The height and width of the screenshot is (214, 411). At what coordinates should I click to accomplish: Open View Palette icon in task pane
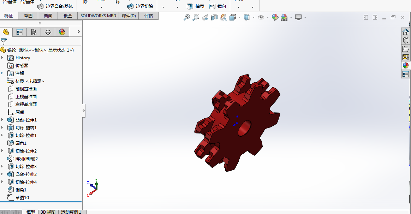pyautogui.click(x=405, y=57)
